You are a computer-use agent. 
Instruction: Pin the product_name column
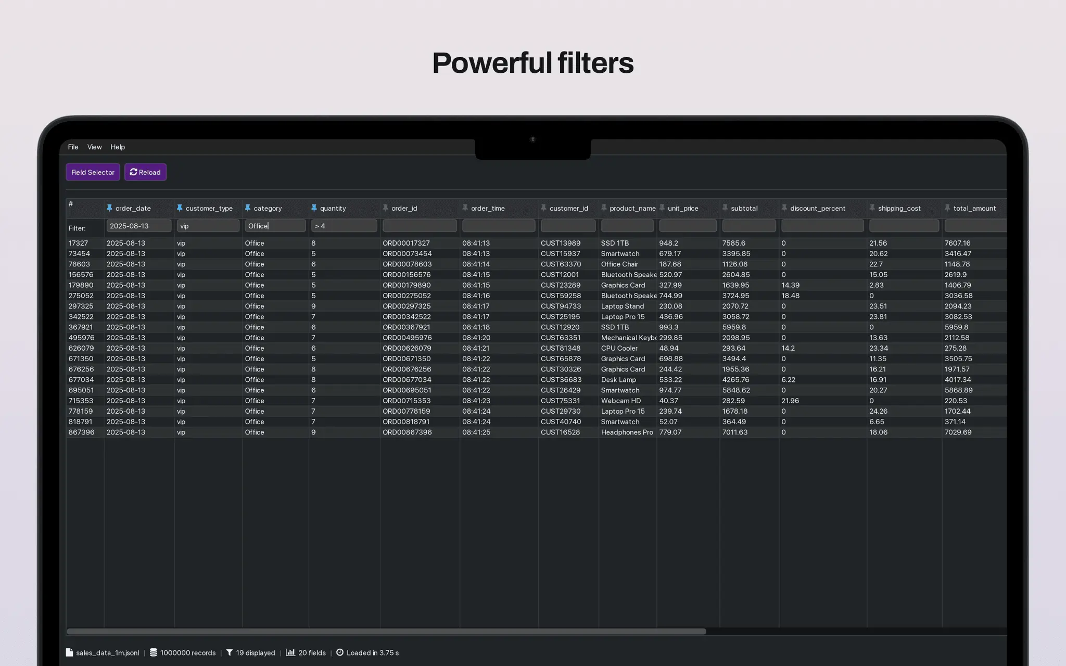pos(604,208)
